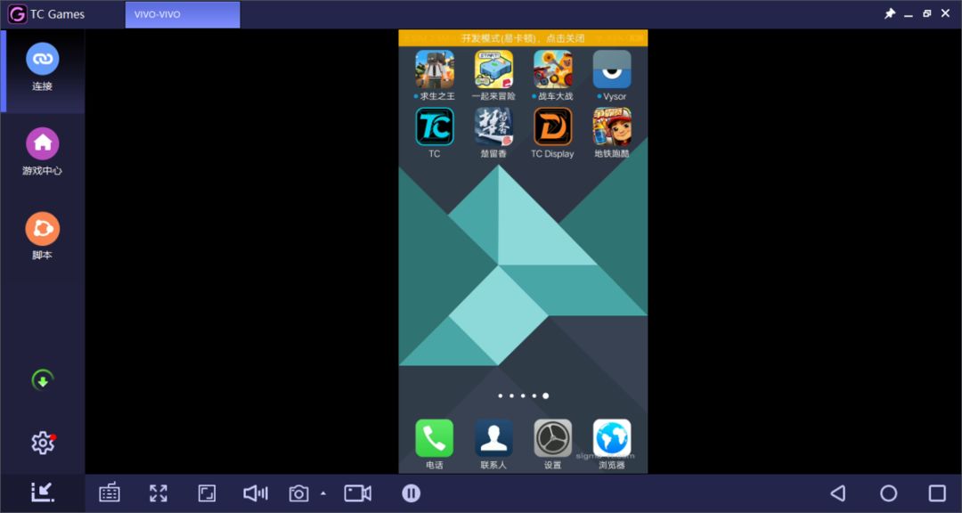The width and height of the screenshot is (962, 513).
Task: Open settings gear with red dot
Action: click(x=43, y=443)
